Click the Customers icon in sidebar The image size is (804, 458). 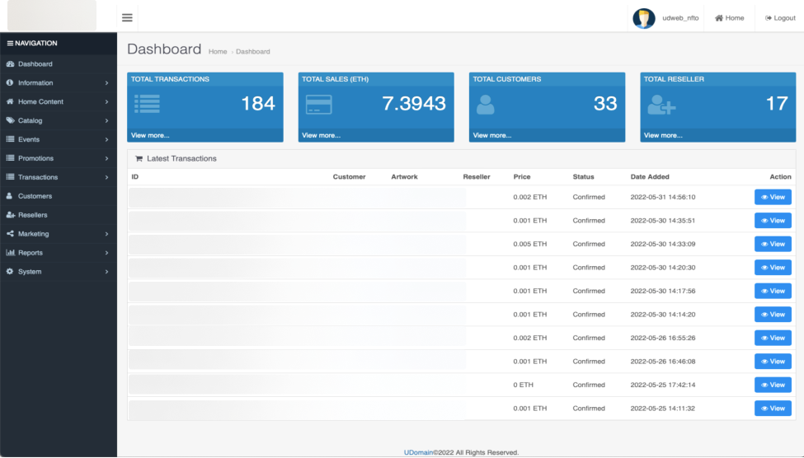[10, 196]
